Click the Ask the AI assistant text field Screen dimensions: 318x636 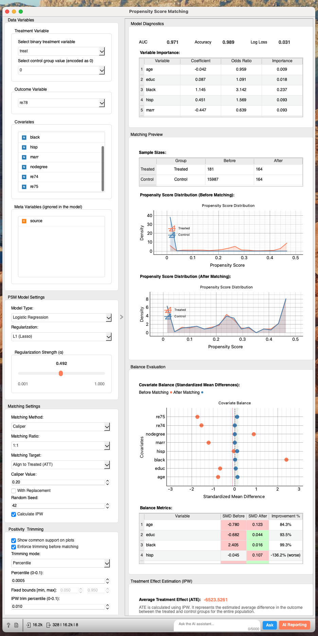[x=217, y=624]
